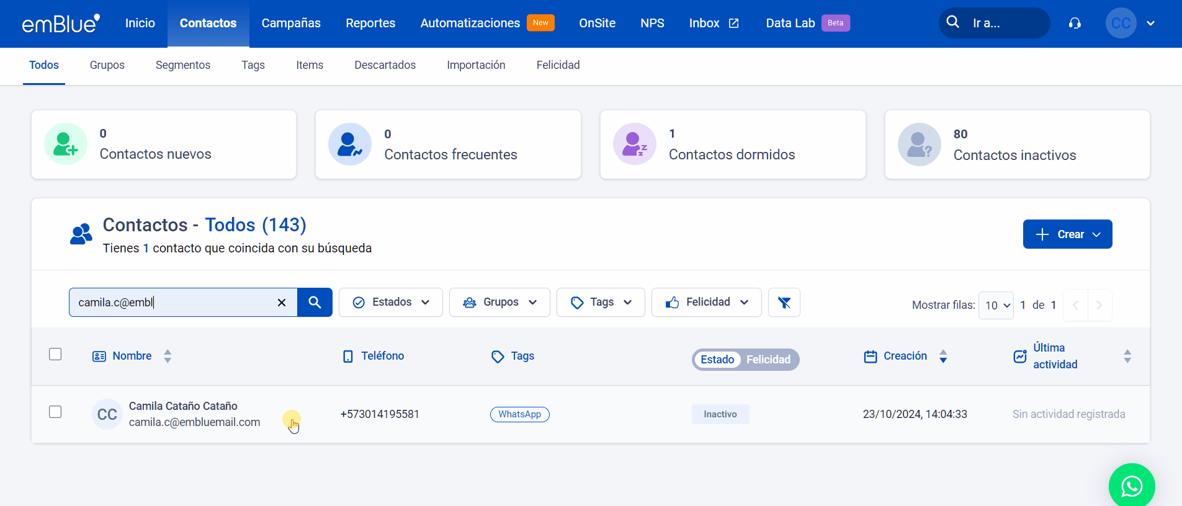Open the Mostrar filas rows dropdown
1182x506 pixels.
tap(996, 305)
